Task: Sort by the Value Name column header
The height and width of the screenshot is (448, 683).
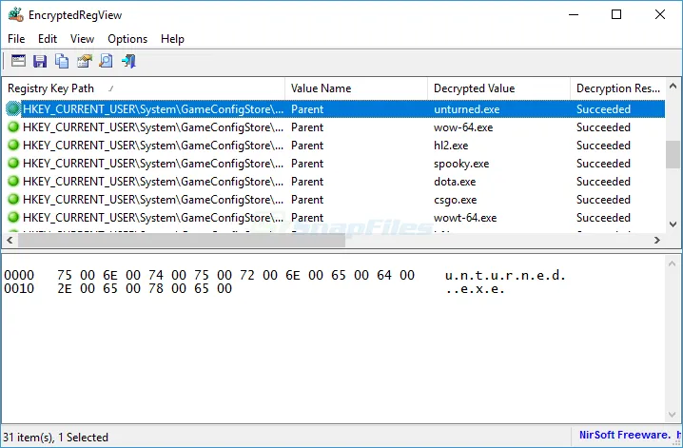Action: point(357,88)
